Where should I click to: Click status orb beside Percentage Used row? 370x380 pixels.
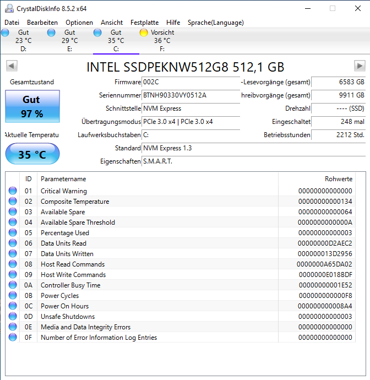tap(13, 232)
